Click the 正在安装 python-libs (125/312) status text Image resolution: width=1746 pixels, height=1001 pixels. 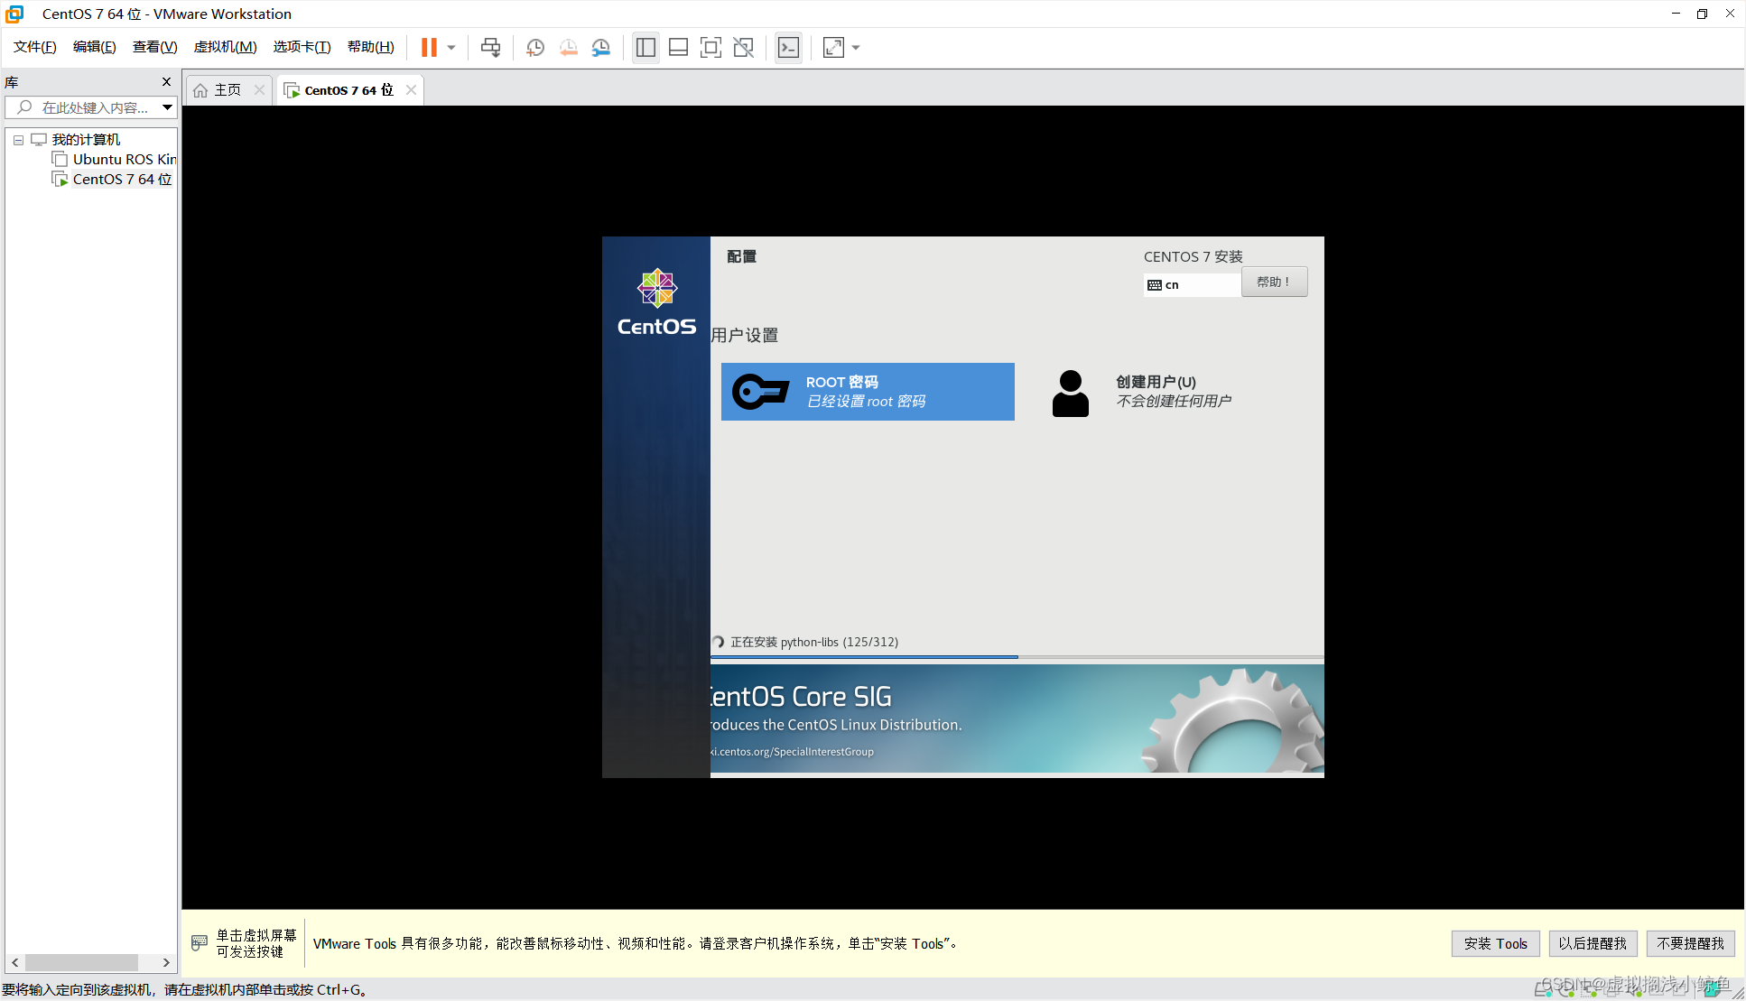pos(813,642)
